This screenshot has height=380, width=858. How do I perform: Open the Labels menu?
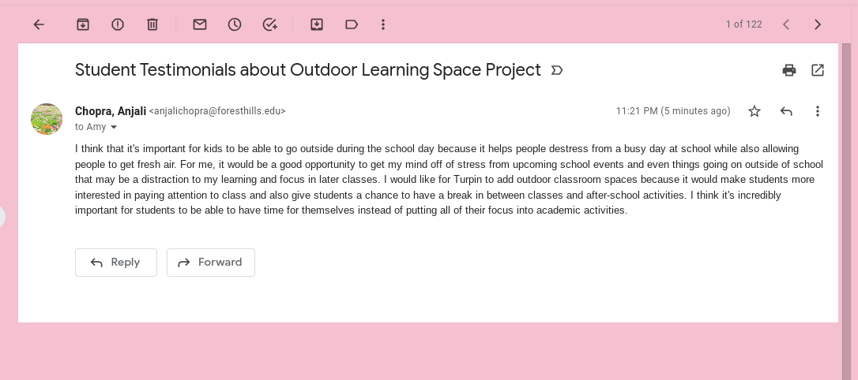[352, 24]
